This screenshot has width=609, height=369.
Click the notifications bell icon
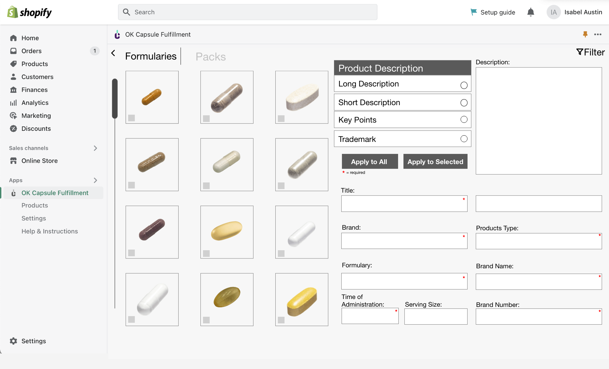tap(531, 12)
